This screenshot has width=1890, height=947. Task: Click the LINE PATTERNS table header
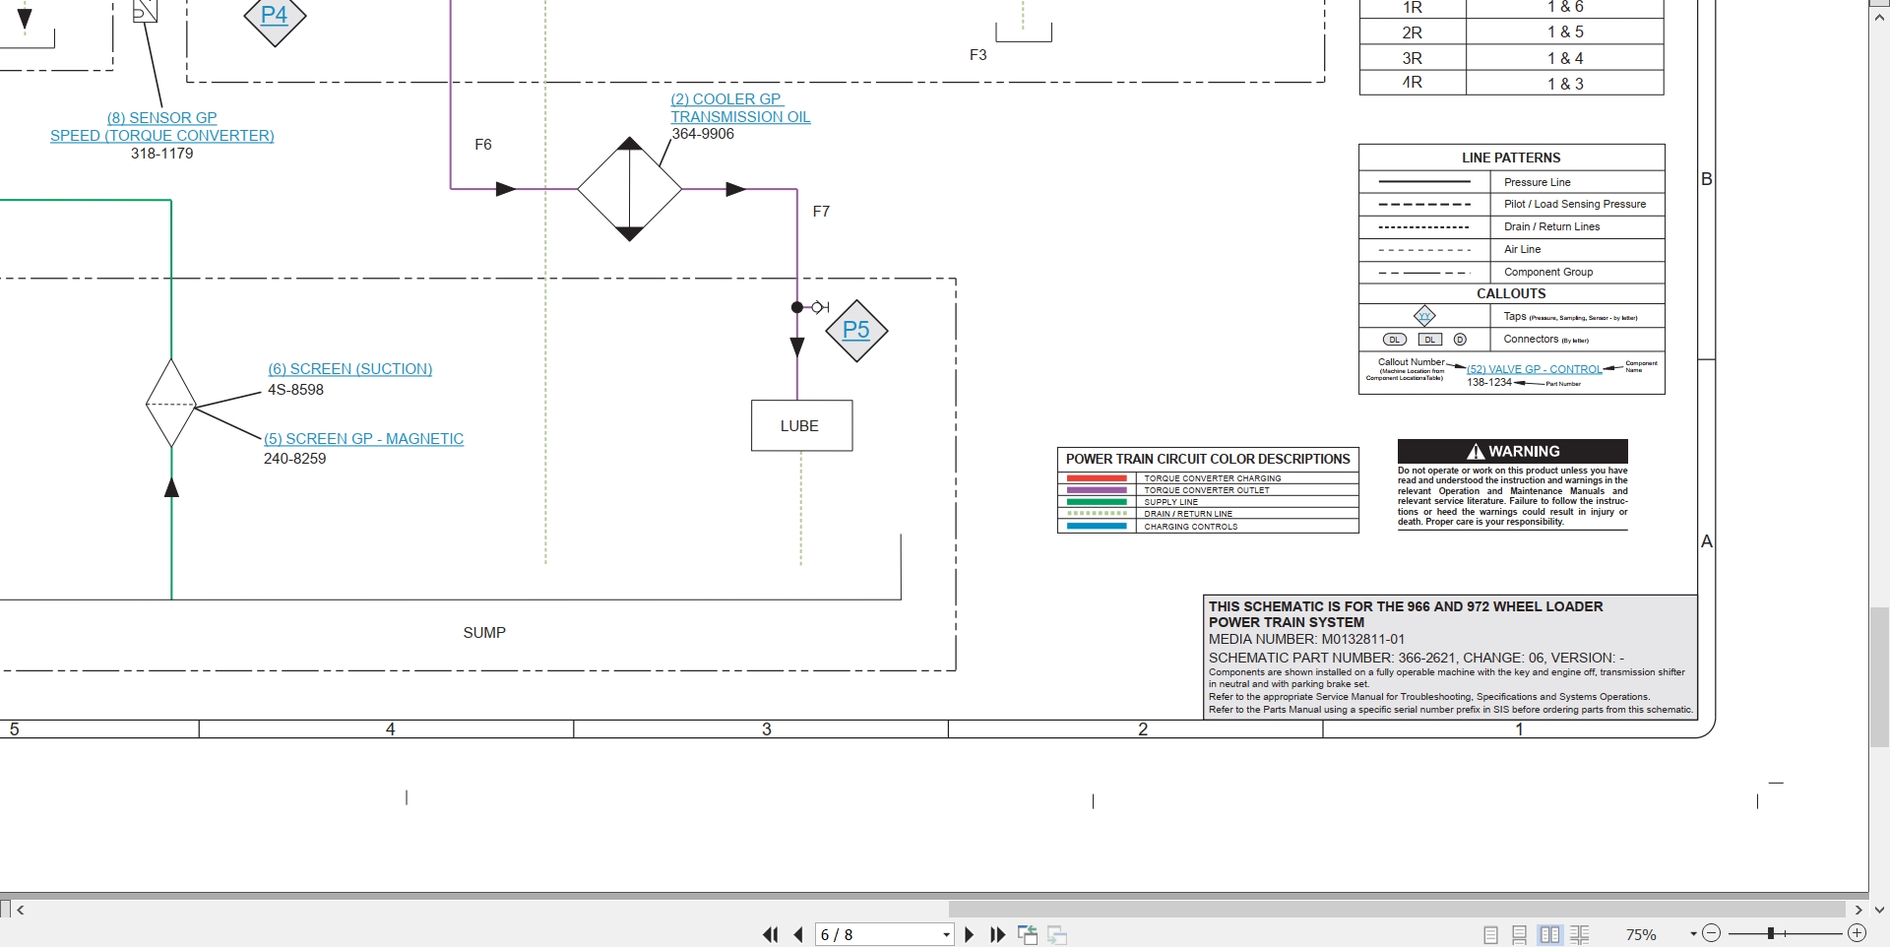point(1511,158)
